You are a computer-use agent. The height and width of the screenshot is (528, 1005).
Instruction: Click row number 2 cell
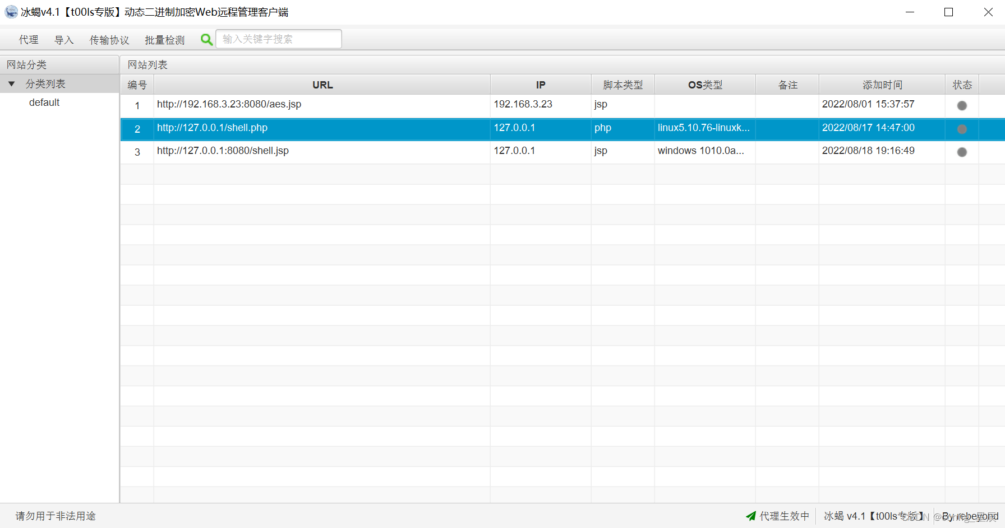point(137,129)
